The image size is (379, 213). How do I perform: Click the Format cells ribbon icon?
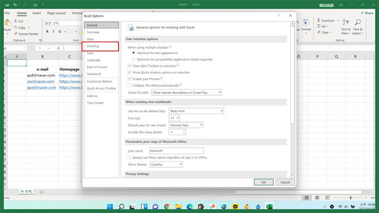pos(306,25)
